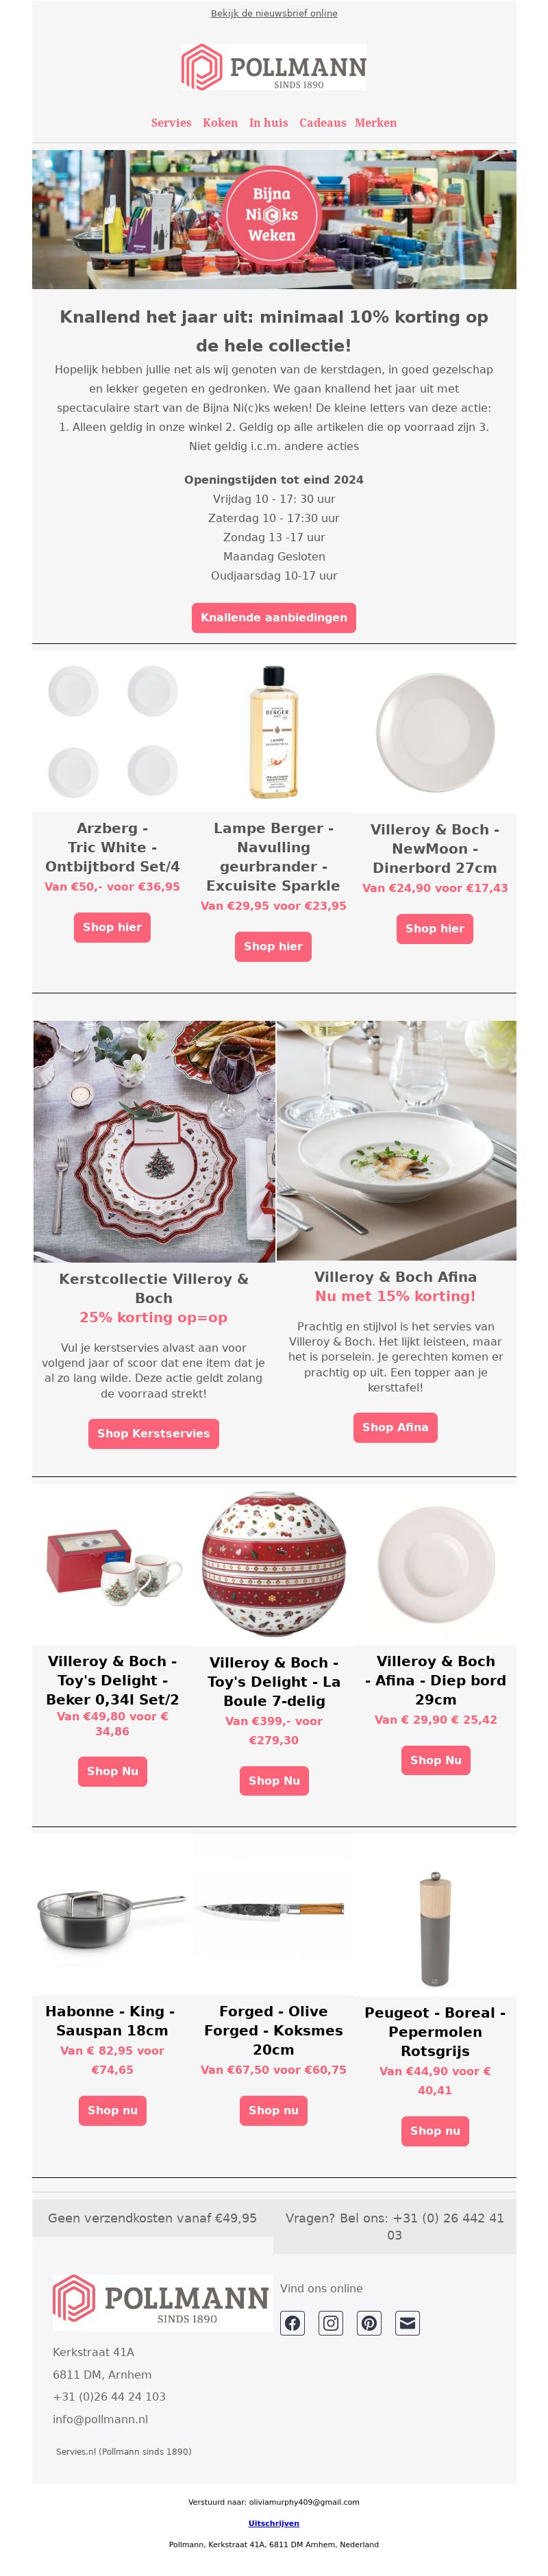Open the Koken menu item
The width and height of the screenshot is (548, 2576).
[x=220, y=123]
